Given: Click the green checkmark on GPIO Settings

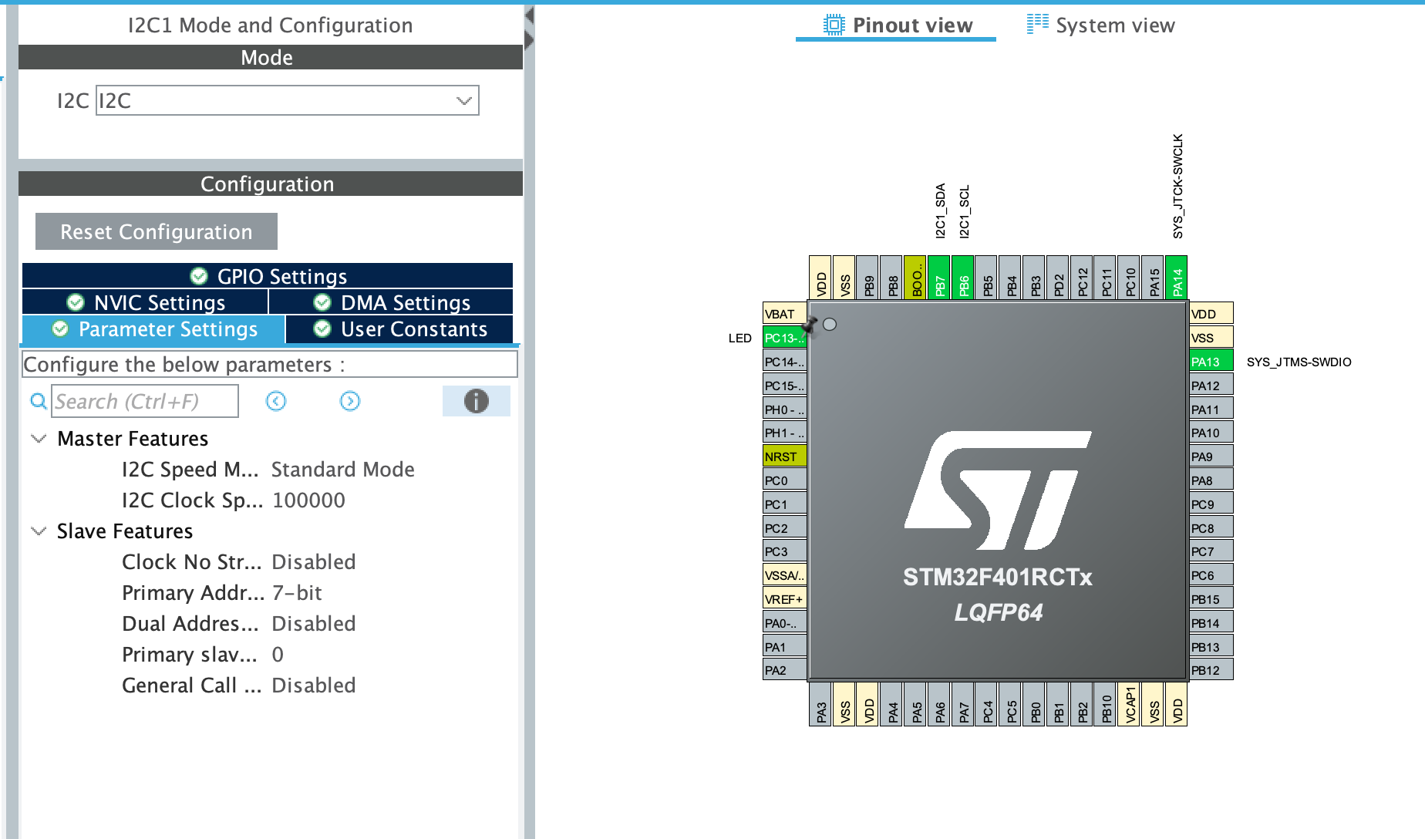Looking at the screenshot, I should click(x=199, y=276).
